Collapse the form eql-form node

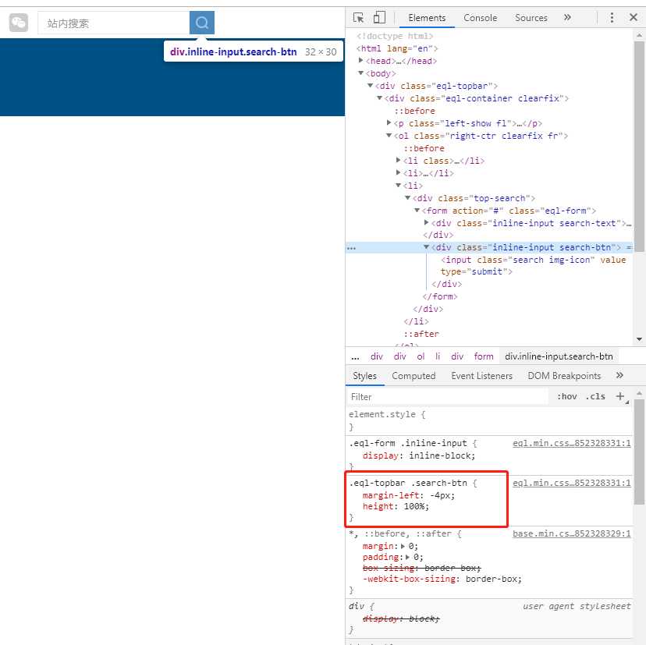[417, 210]
